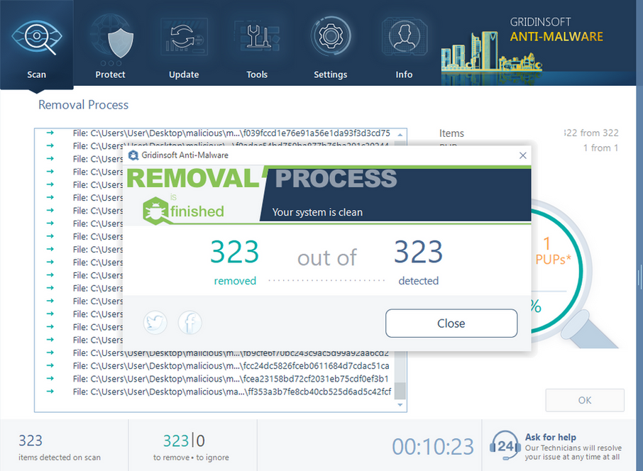
Task: Click the Gridinsoft Anti-Malware logo
Action: pyautogui.click(x=556, y=30)
